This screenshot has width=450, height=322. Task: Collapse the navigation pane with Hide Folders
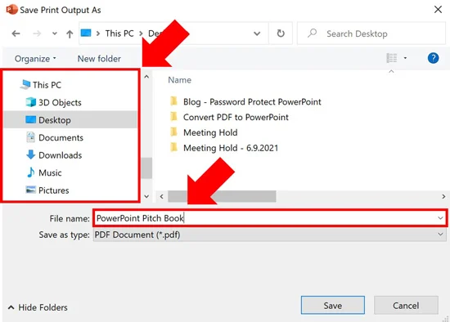coord(38,307)
